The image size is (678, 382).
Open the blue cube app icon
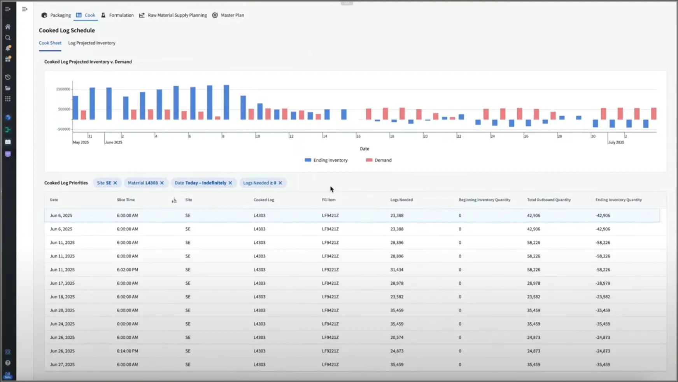click(x=7, y=117)
